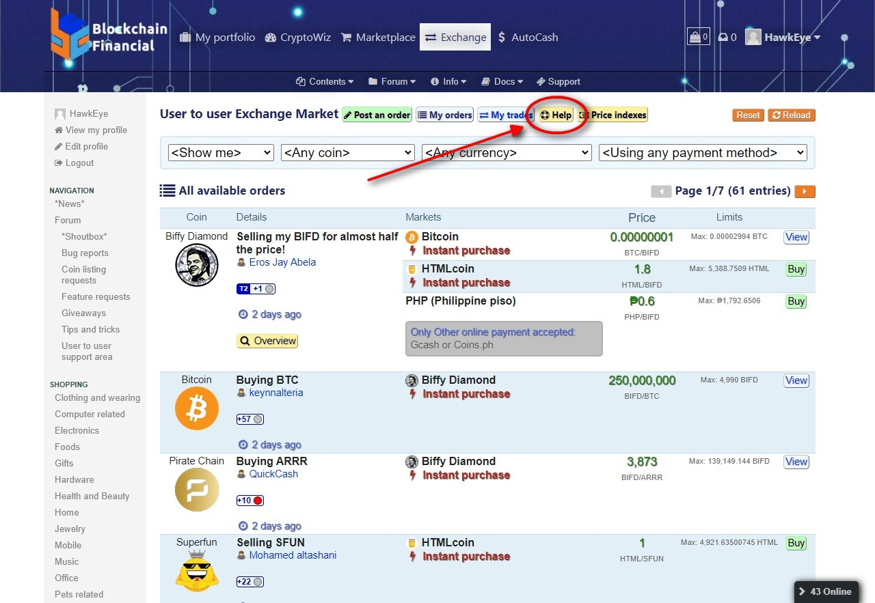The width and height of the screenshot is (875, 603).
Task: Open My orders
Action: click(x=444, y=115)
